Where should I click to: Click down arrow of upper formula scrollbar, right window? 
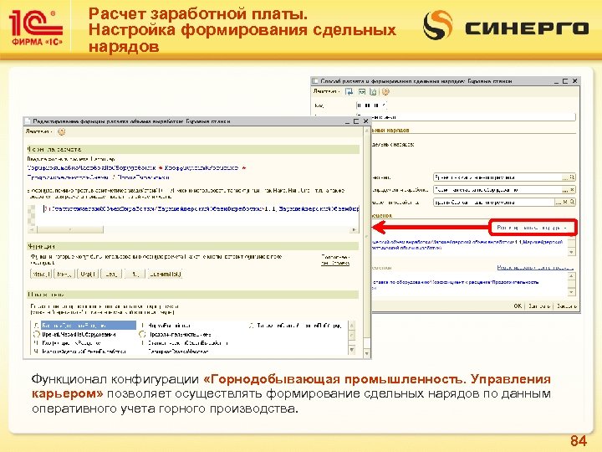coord(572,252)
